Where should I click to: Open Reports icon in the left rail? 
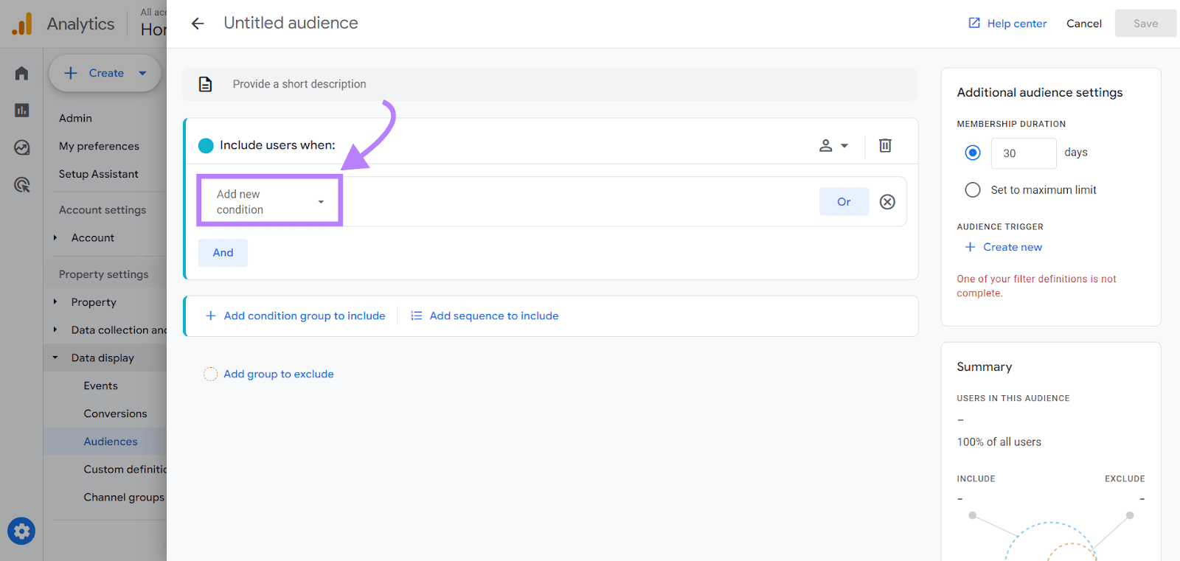click(21, 111)
